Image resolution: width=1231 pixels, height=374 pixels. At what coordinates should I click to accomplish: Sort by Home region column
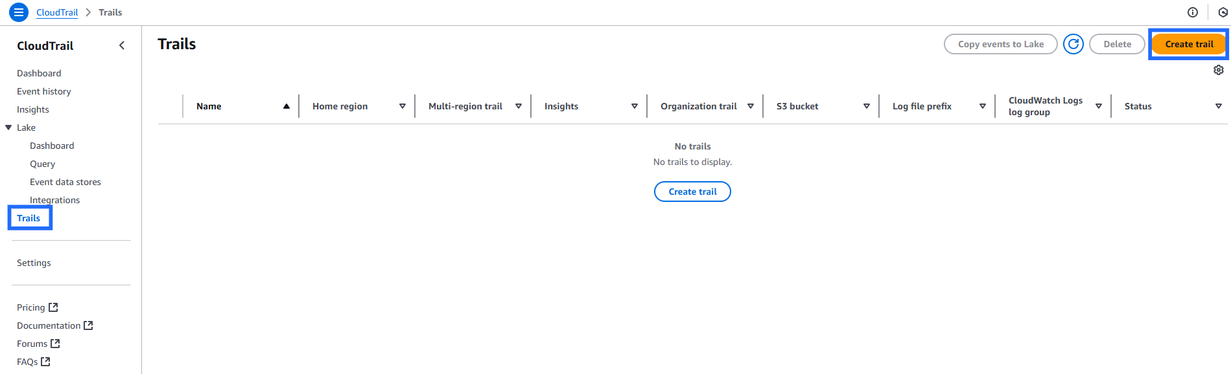click(x=402, y=106)
